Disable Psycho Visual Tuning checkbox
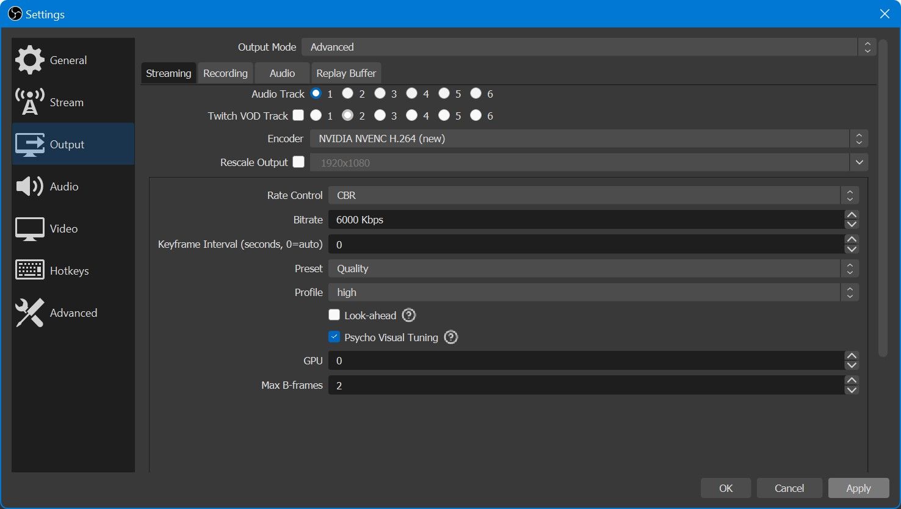The image size is (901, 509). [x=334, y=337]
